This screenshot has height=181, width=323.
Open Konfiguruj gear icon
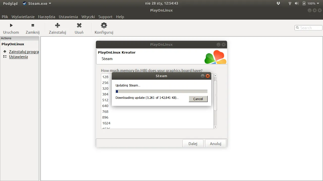tap(104, 25)
